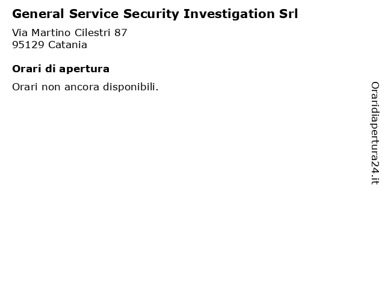Click the word Security in the heading

click(x=151, y=14)
